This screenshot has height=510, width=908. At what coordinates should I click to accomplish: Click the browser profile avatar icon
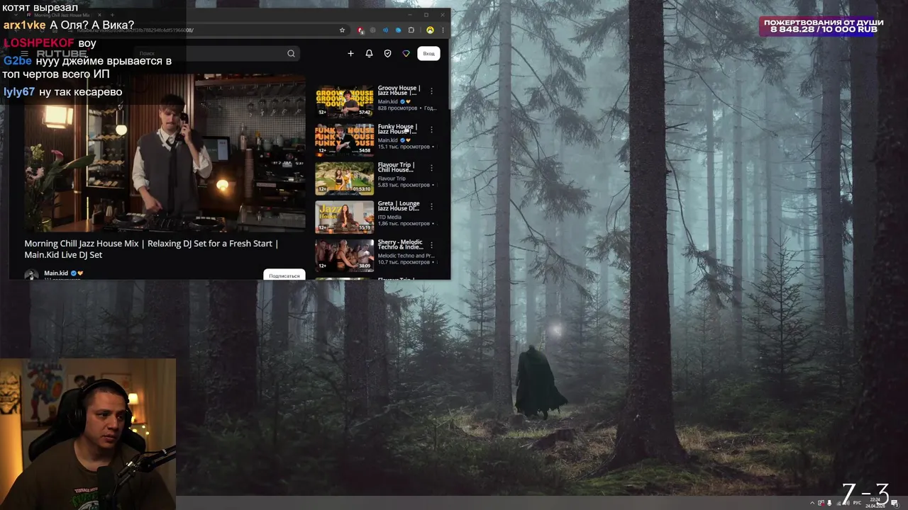[430, 30]
